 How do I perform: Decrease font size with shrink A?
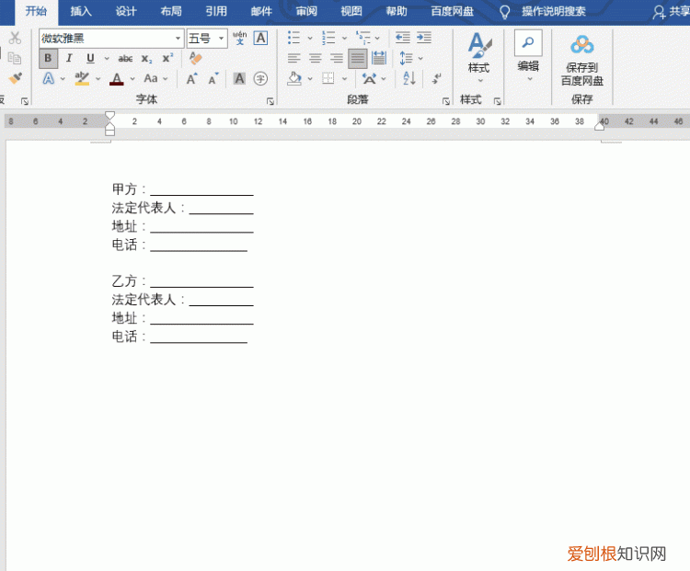213,79
